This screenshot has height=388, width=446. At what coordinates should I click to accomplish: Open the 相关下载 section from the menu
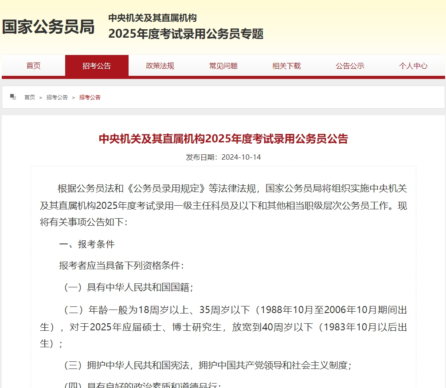(x=286, y=65)
